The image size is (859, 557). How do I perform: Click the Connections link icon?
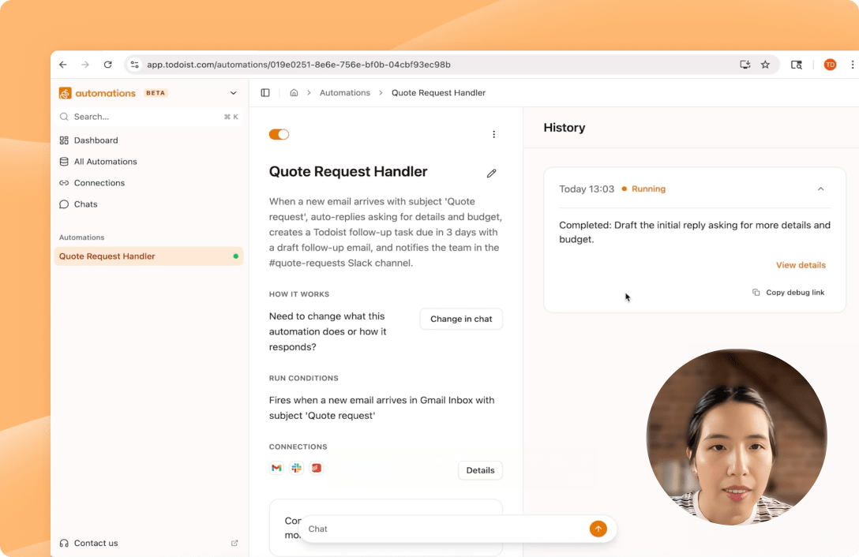click(x=64, y=183)
